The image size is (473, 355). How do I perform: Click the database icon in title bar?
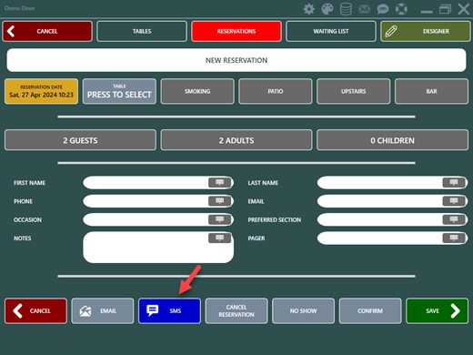pyautogui.click(x=346, y=9)
